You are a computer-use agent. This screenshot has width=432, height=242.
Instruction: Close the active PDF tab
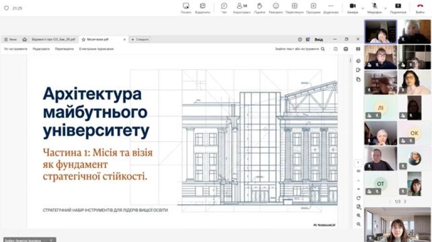124,39
